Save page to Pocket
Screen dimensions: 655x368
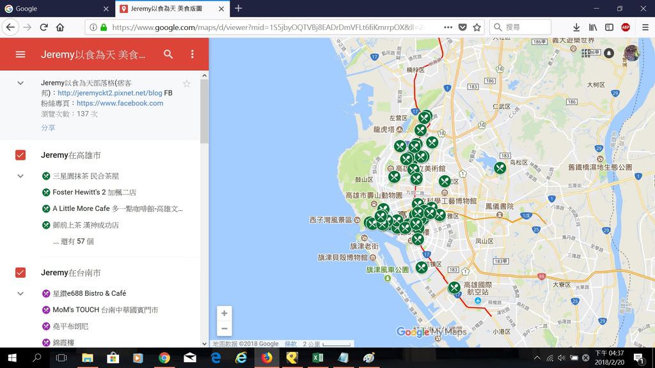(x=462, y=27)
